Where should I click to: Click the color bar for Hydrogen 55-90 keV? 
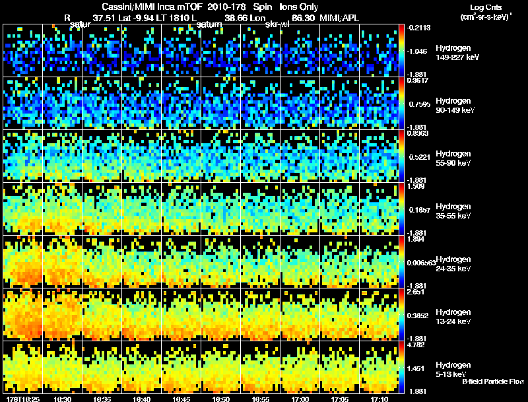(401, 156)
